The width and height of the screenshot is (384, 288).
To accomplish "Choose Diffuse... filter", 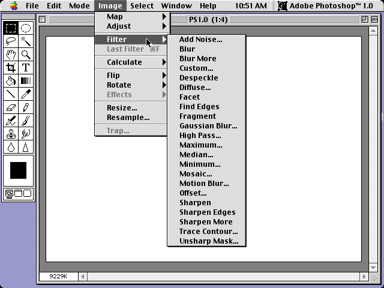I will click(206, 88).
